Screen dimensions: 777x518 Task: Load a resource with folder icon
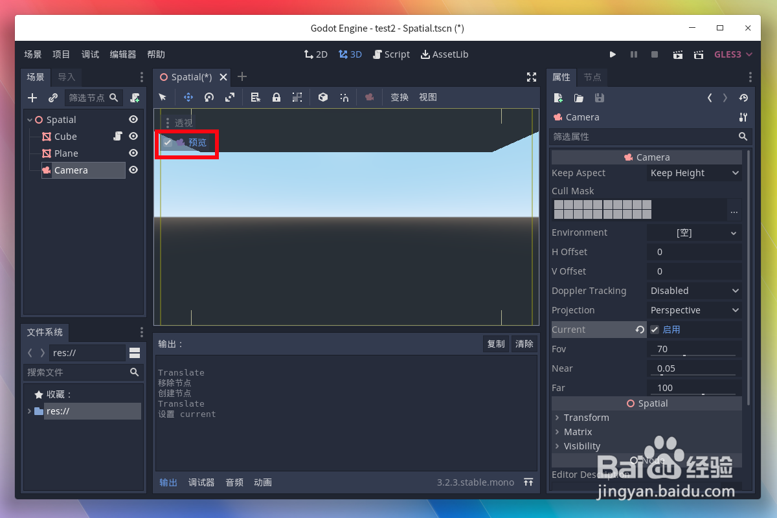[579, 98]
